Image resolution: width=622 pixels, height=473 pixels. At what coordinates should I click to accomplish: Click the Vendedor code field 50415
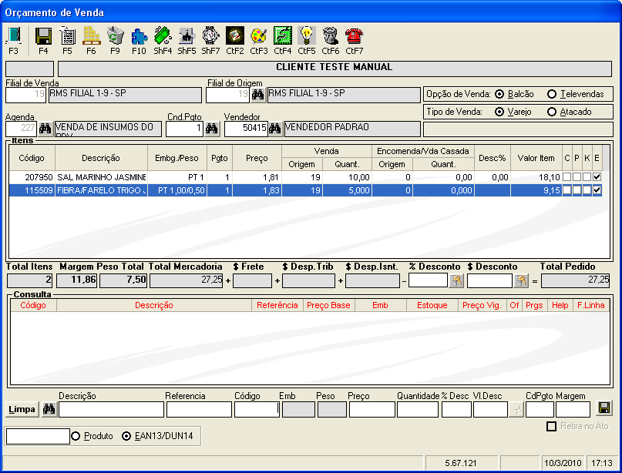pyautogui.click(x=246, y=129)
